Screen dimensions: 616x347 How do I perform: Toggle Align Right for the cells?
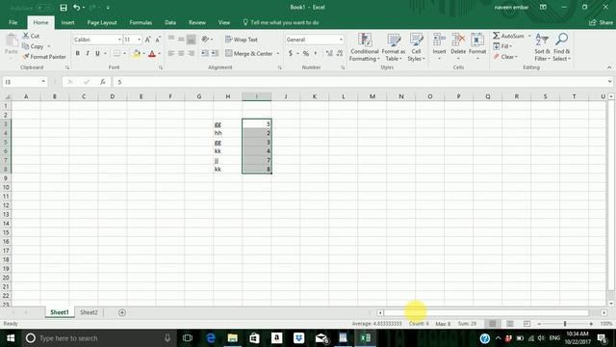(192, 53)
